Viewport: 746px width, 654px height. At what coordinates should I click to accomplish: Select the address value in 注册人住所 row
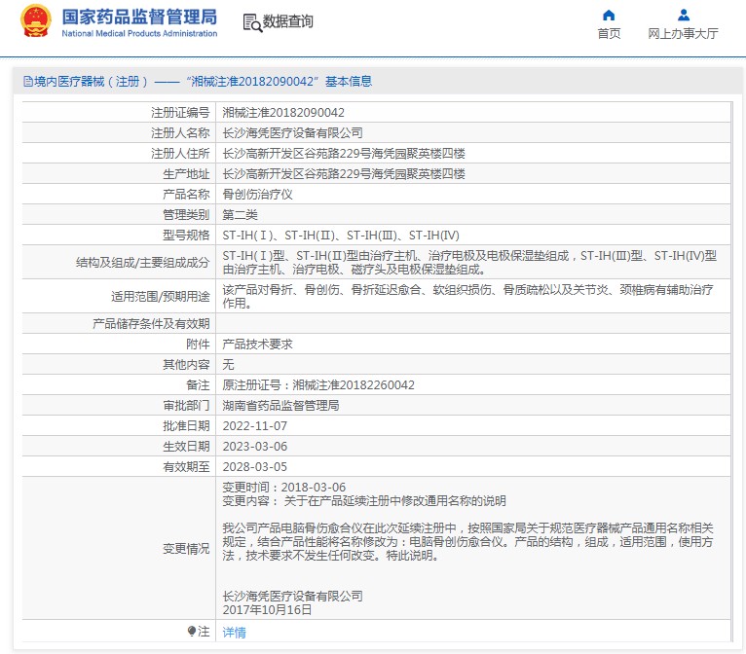tap(344, 154)
